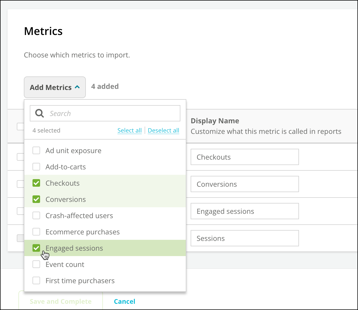The image size is (358, 310).
Task: Check the Add-to-carts checkbox
Action: [x=36, y=167]
